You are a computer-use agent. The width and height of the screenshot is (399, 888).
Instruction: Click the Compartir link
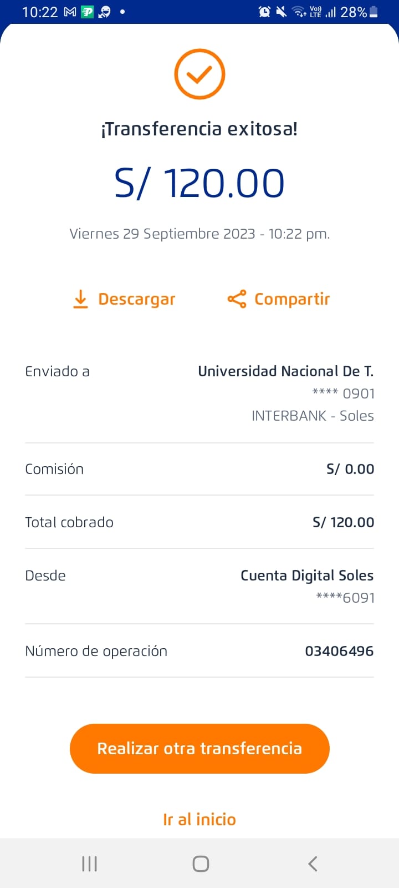tap(291, 299)
